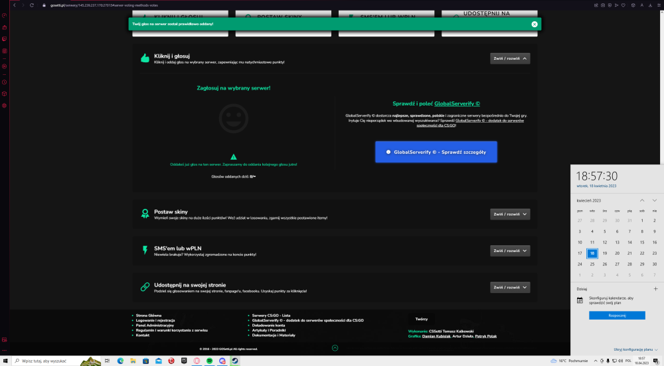This screenshot has height=366, width=664.
Task: Click the thumbs-up icon beside Kliknij i głosuj
Action: [145, 58]
